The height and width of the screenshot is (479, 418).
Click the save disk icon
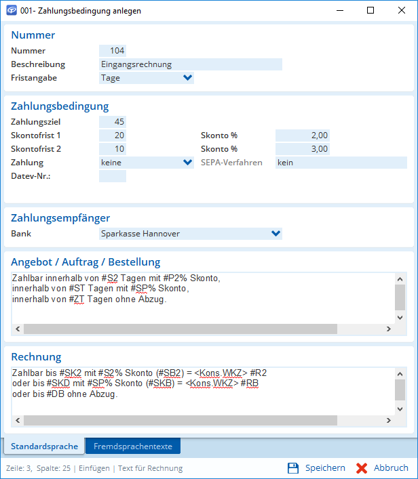coord(293,468)
